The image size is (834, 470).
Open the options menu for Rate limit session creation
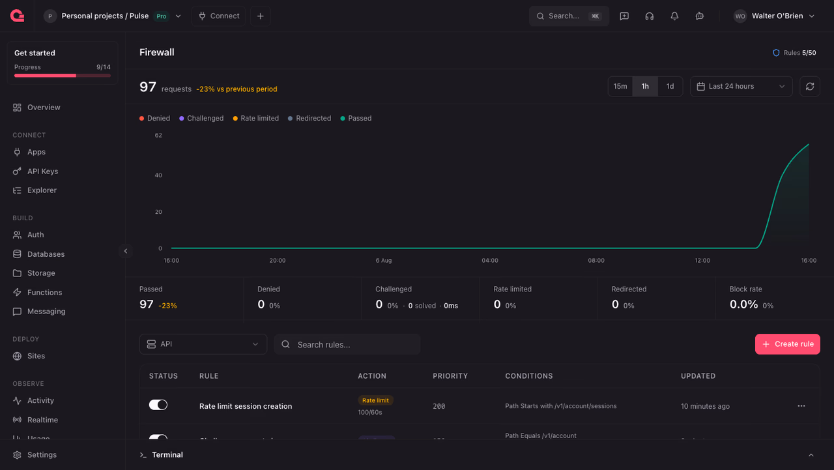(801, 406)
